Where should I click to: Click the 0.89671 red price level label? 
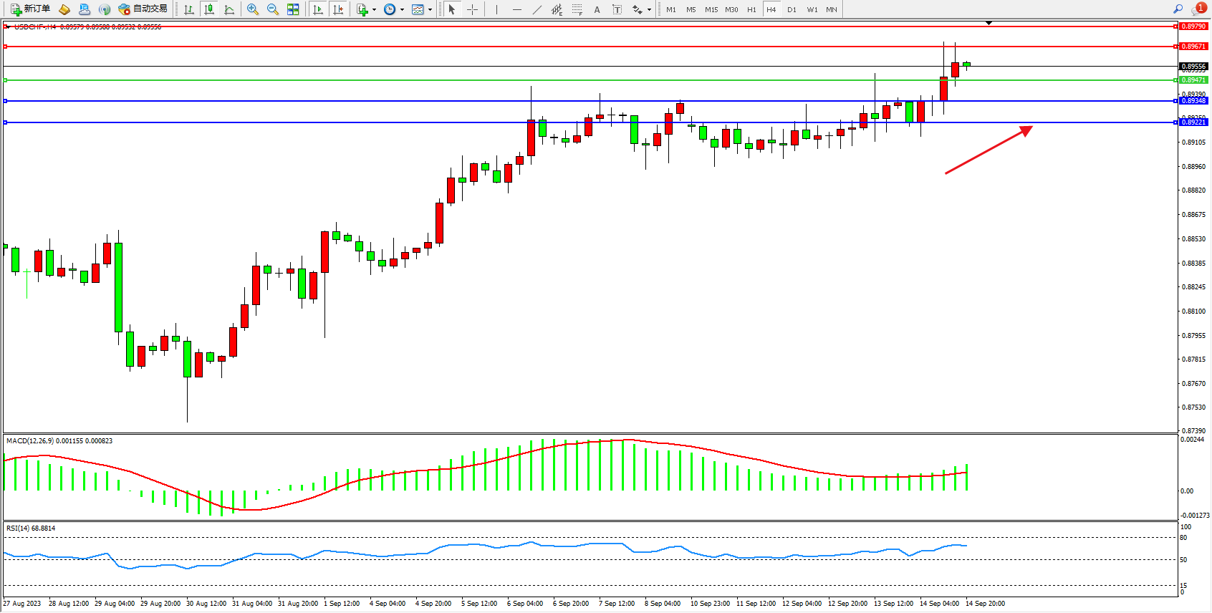click(x=1193, y=47)
